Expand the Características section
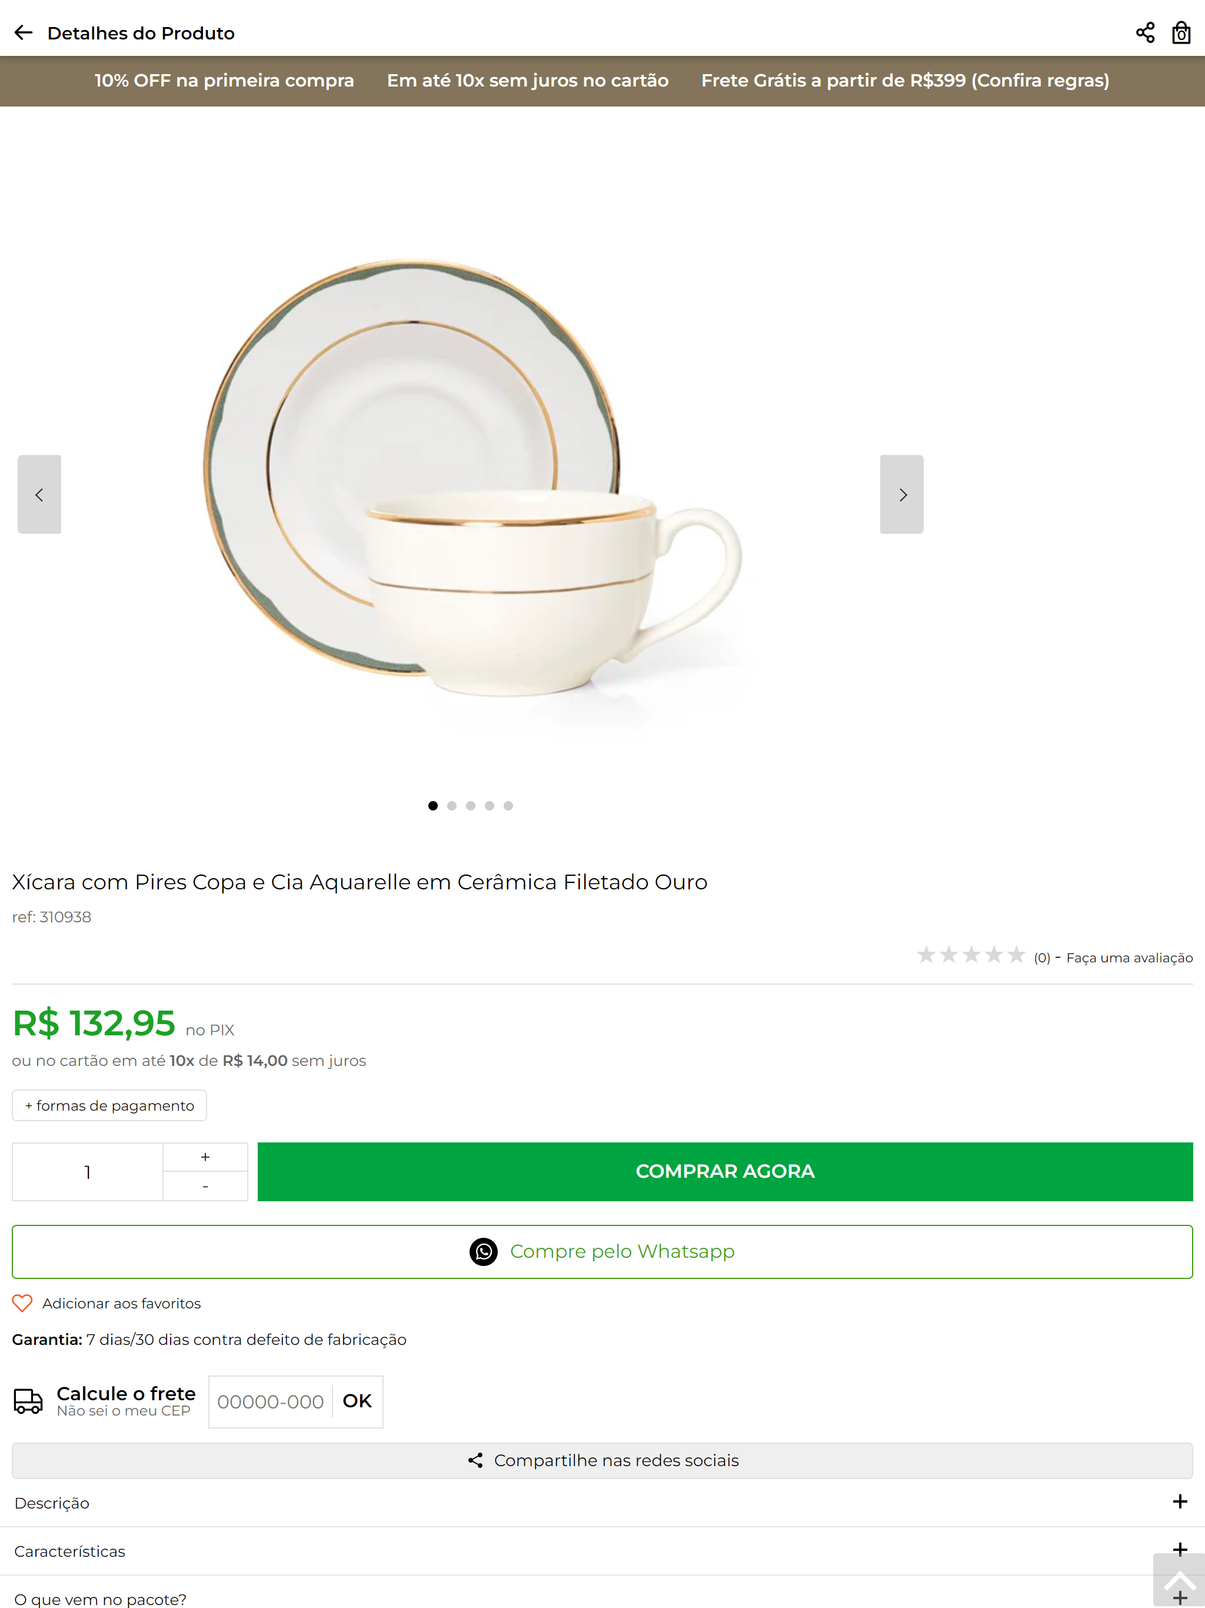The width and height of the screenshot is (1205, 1608). pos(602,1551)
